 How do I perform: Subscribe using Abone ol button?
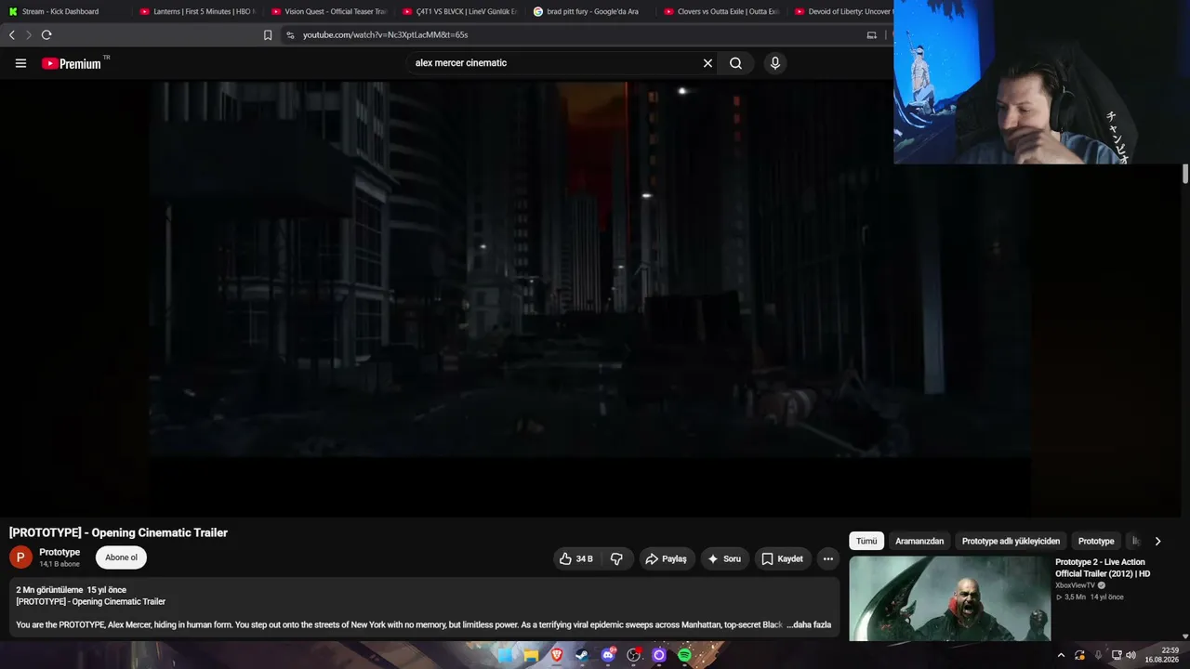click(121, 557)
